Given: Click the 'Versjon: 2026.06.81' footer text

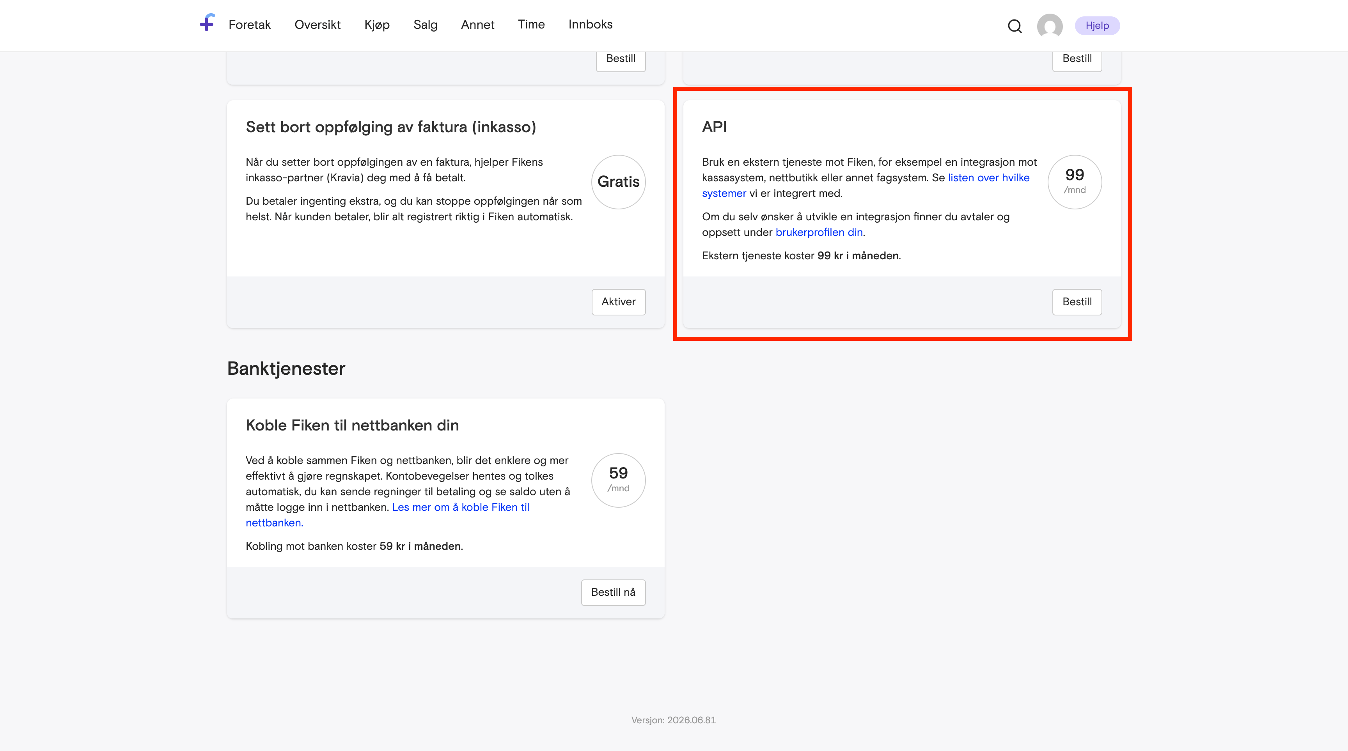Looking at the screenshot, I should click(674, 720).
